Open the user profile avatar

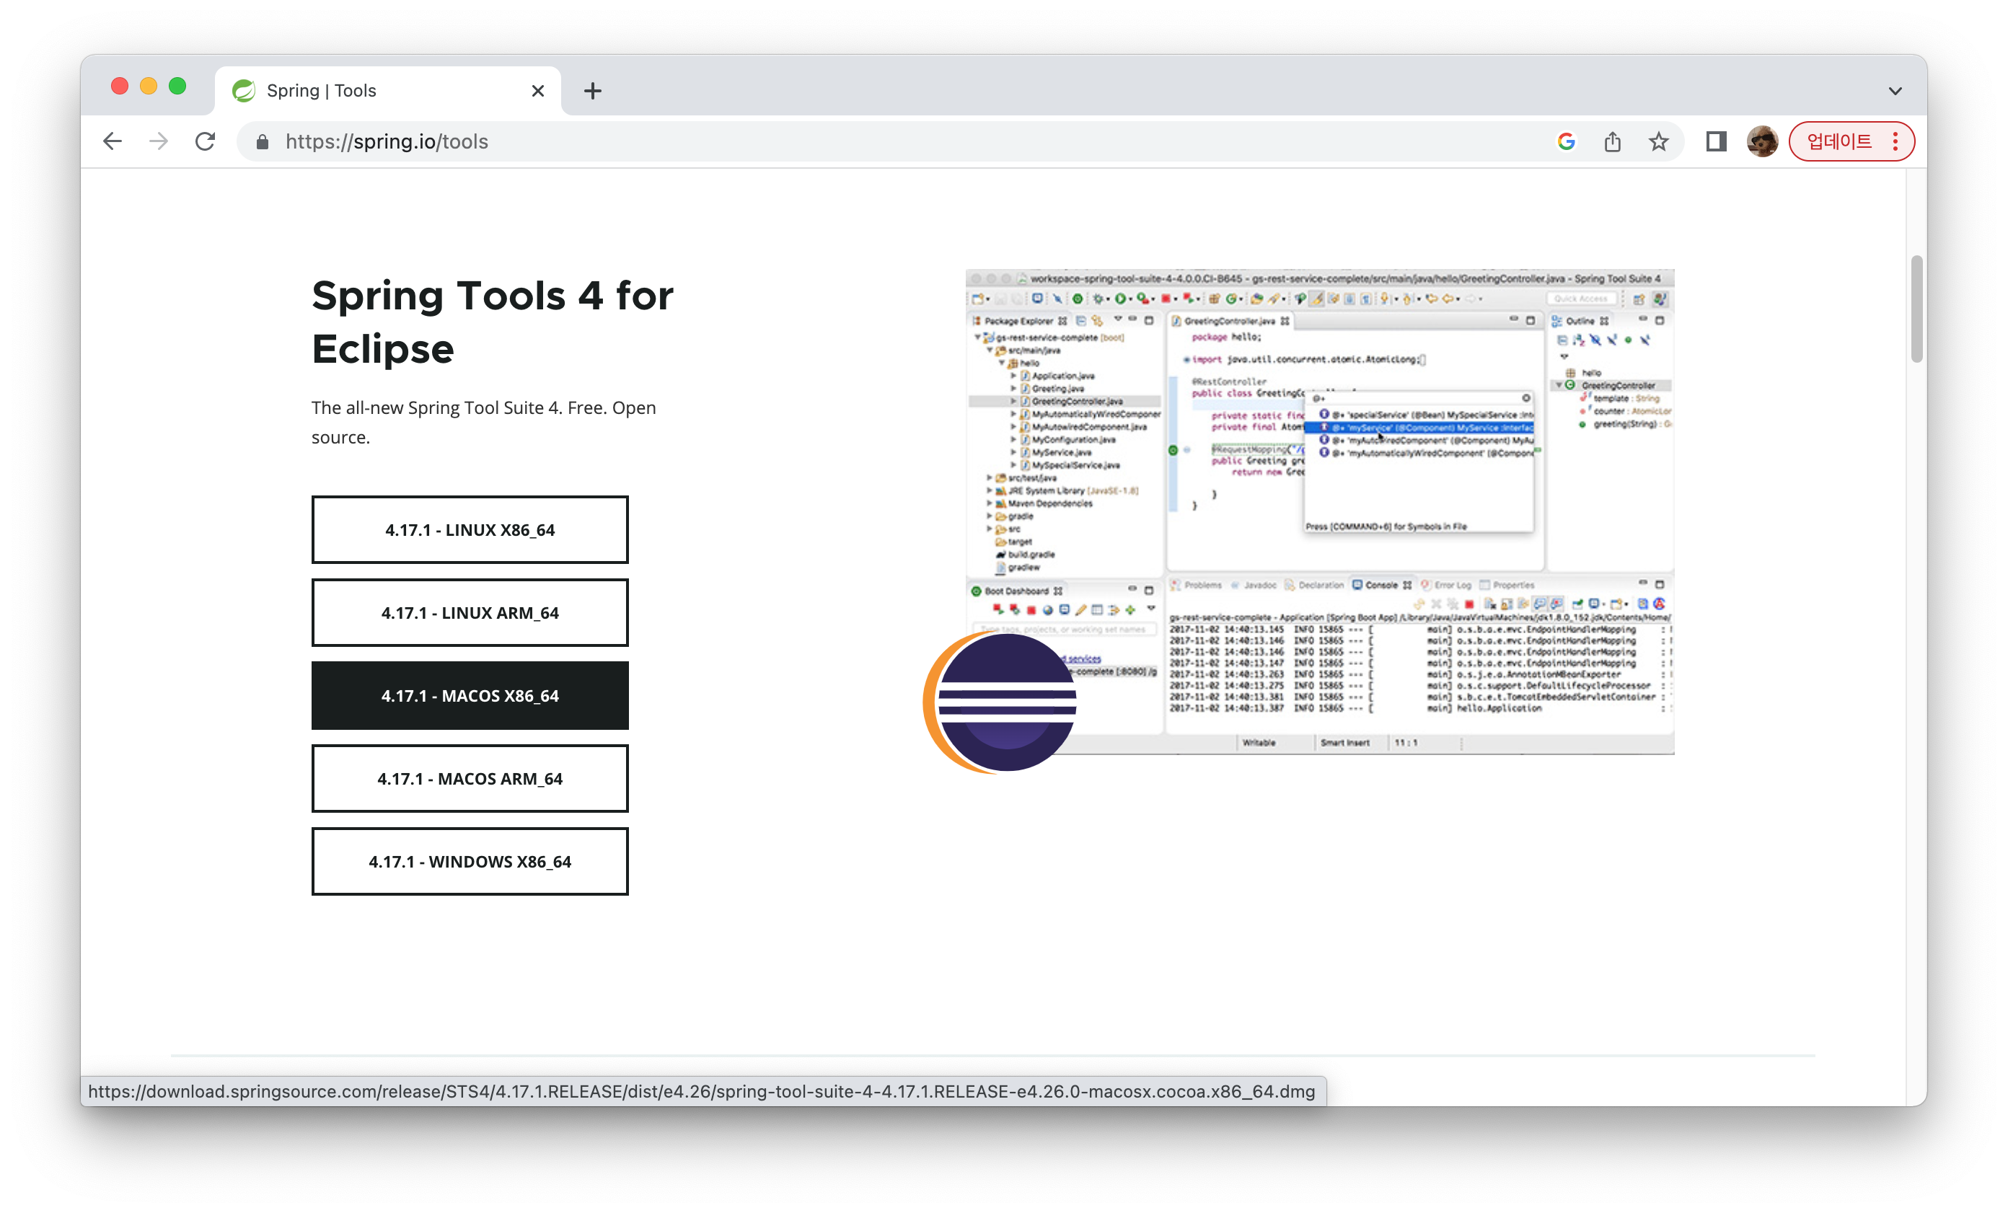(x=1762, y=142)
